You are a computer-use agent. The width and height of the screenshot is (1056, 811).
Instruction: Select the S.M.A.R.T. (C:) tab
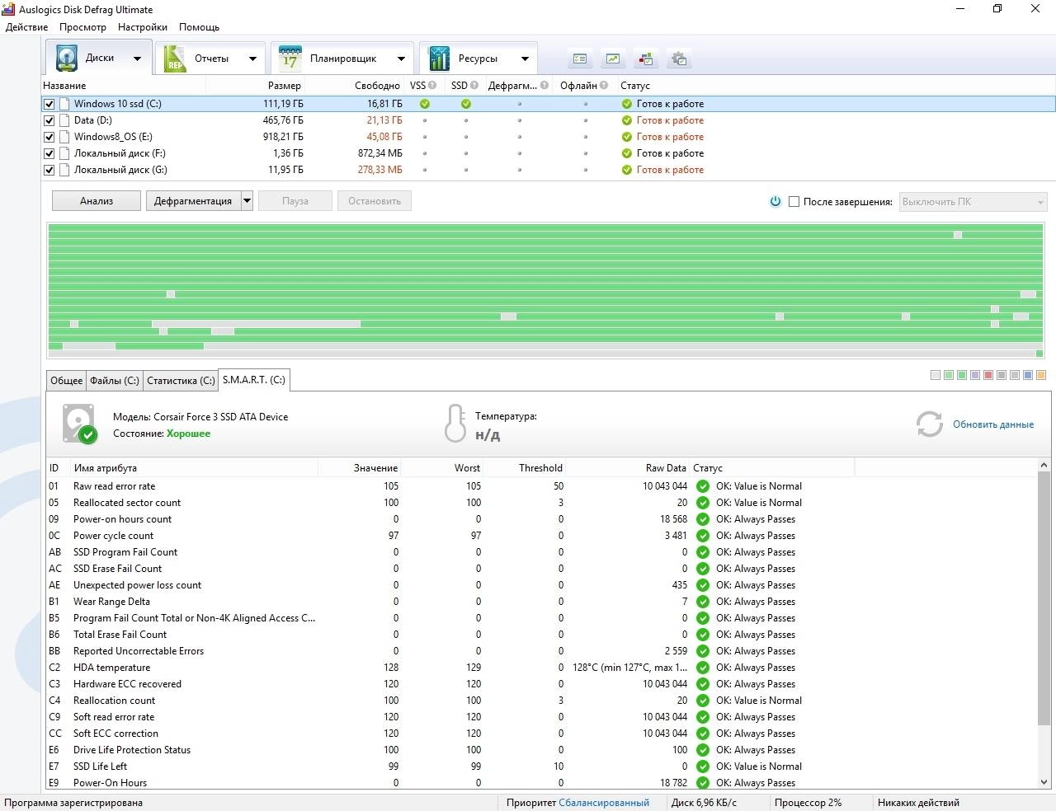tap(254, 379)
